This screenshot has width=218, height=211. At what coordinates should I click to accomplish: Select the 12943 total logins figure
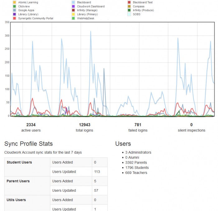[x=84, y=125]
